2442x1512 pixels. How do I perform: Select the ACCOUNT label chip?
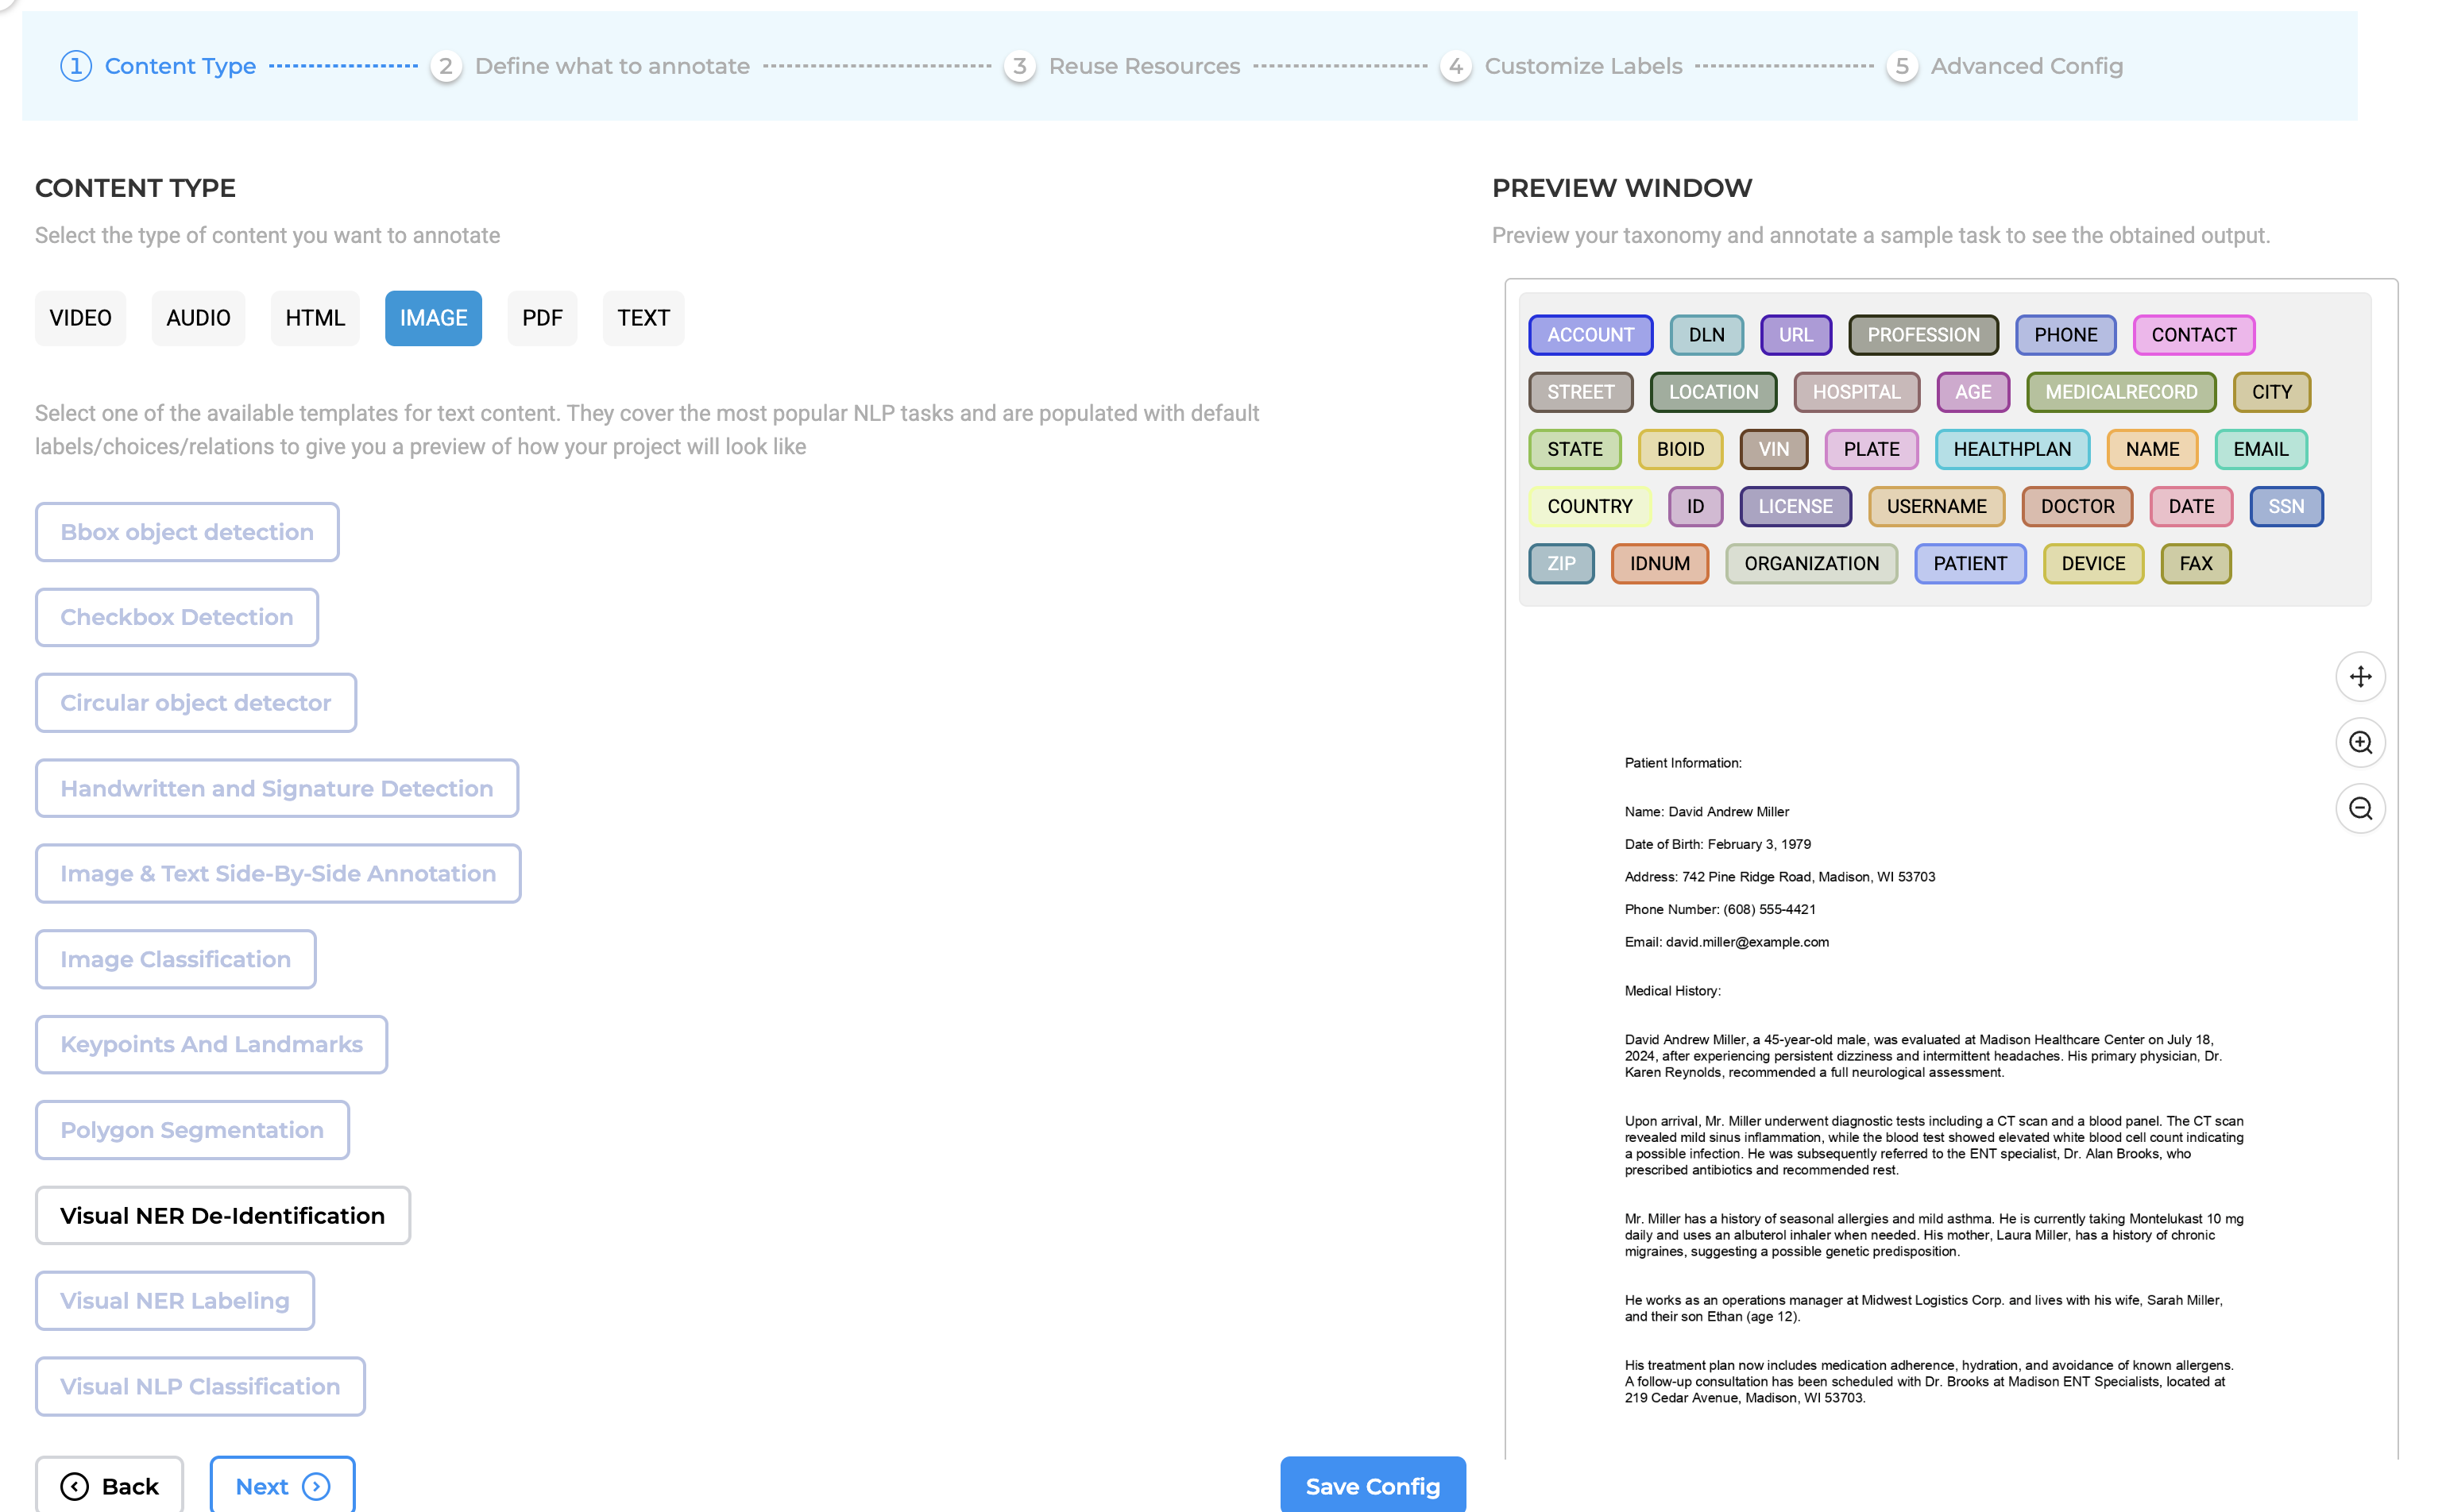pos(1590,335)
